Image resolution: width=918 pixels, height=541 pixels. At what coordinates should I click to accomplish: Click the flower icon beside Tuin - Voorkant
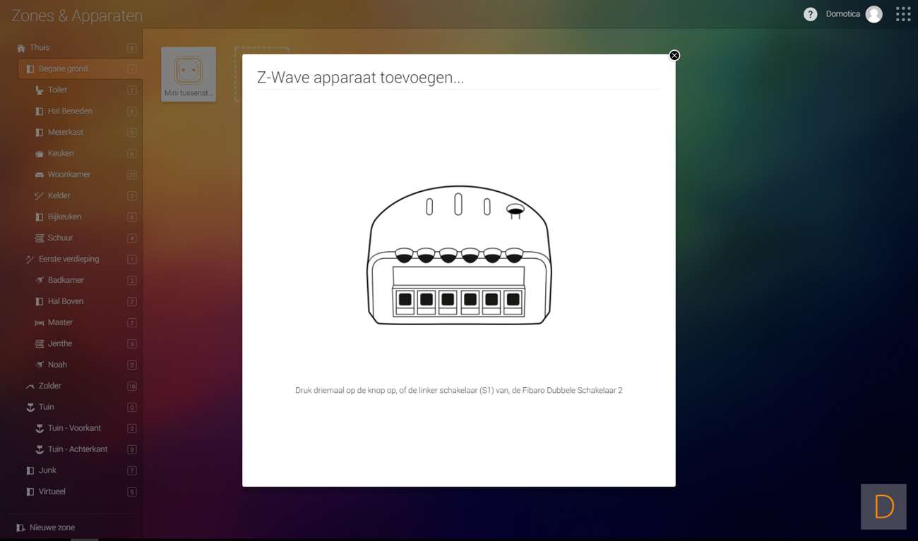click(40, 429)
